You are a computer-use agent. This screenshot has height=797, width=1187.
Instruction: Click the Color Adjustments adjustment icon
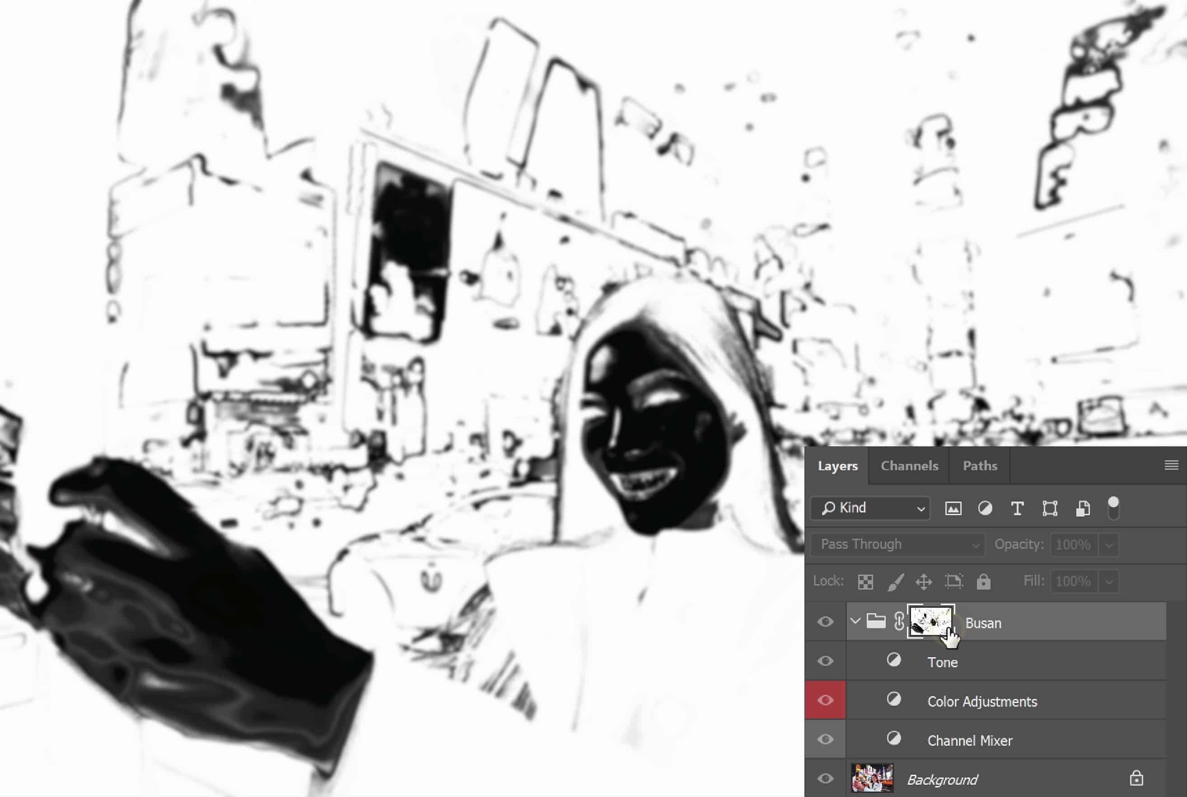[893, 700]
